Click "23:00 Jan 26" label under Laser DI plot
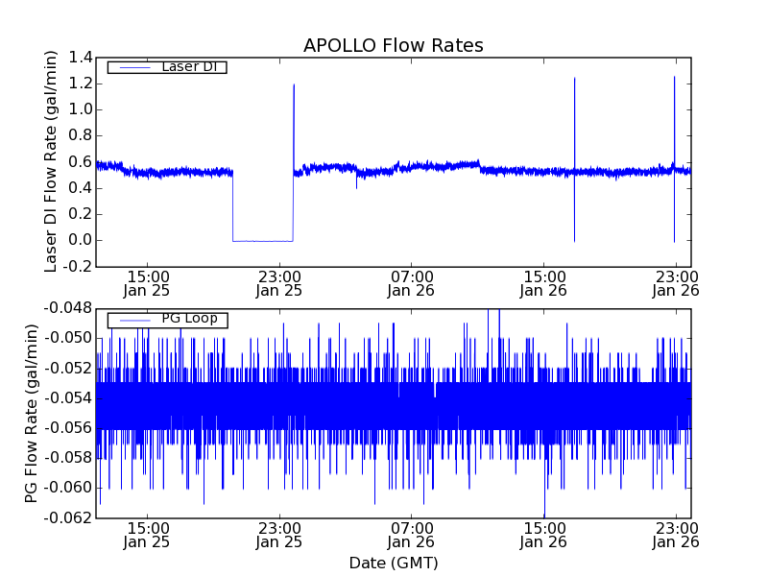The height and width of the screenshot is (576, 768). tap(676, 284)
